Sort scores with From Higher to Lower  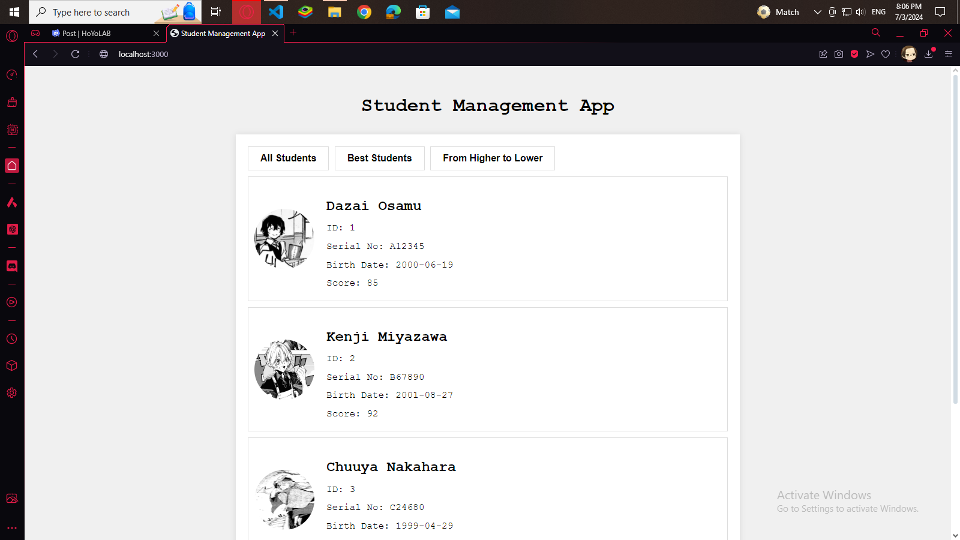[492, 158]
